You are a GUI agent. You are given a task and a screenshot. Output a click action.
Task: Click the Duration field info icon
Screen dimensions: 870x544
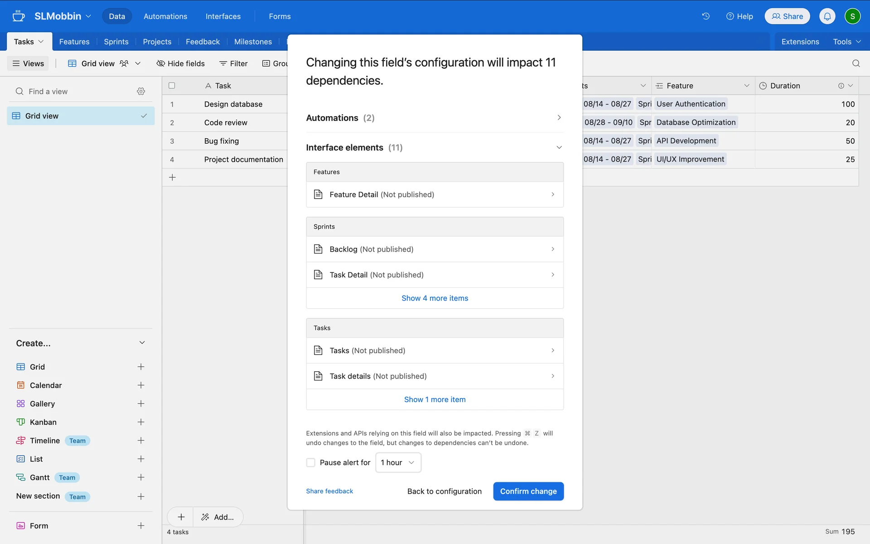841,86
